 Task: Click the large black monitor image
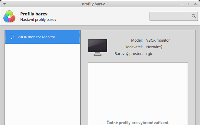point(98,47)
